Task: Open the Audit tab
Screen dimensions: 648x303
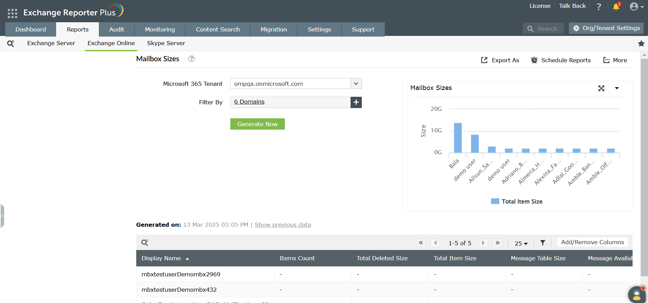Action: [117, 29]
